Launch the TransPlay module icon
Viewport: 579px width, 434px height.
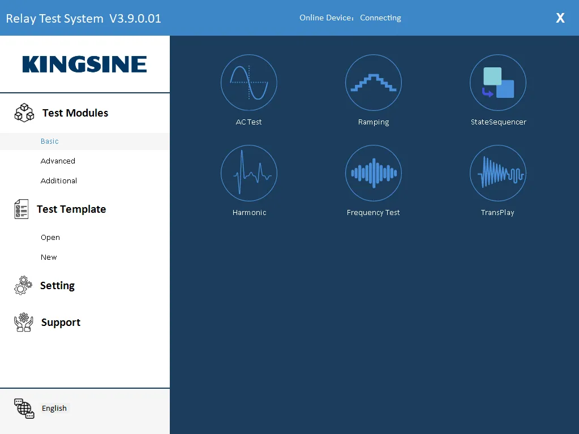(498, 173)
